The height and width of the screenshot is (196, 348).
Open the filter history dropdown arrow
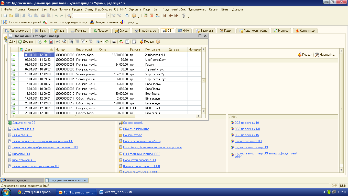(x=86, y=42)
